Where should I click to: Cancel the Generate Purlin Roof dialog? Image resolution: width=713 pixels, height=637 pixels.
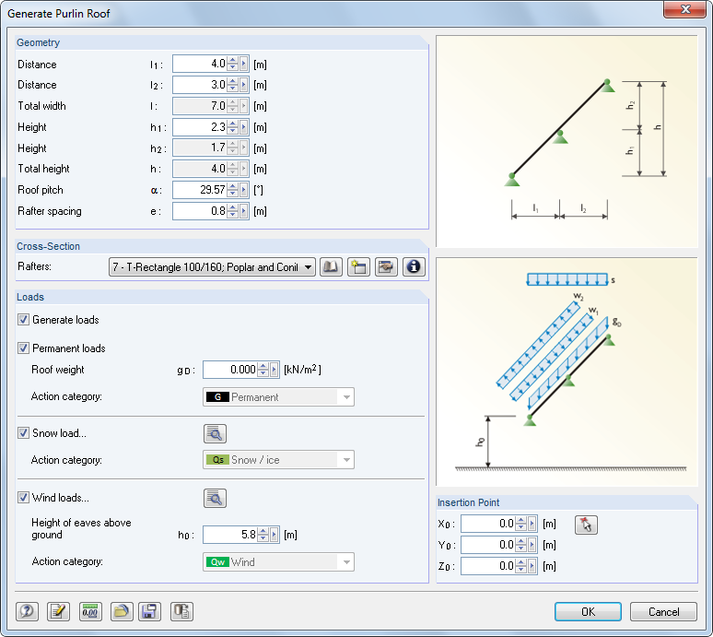[x=663, y=611]
